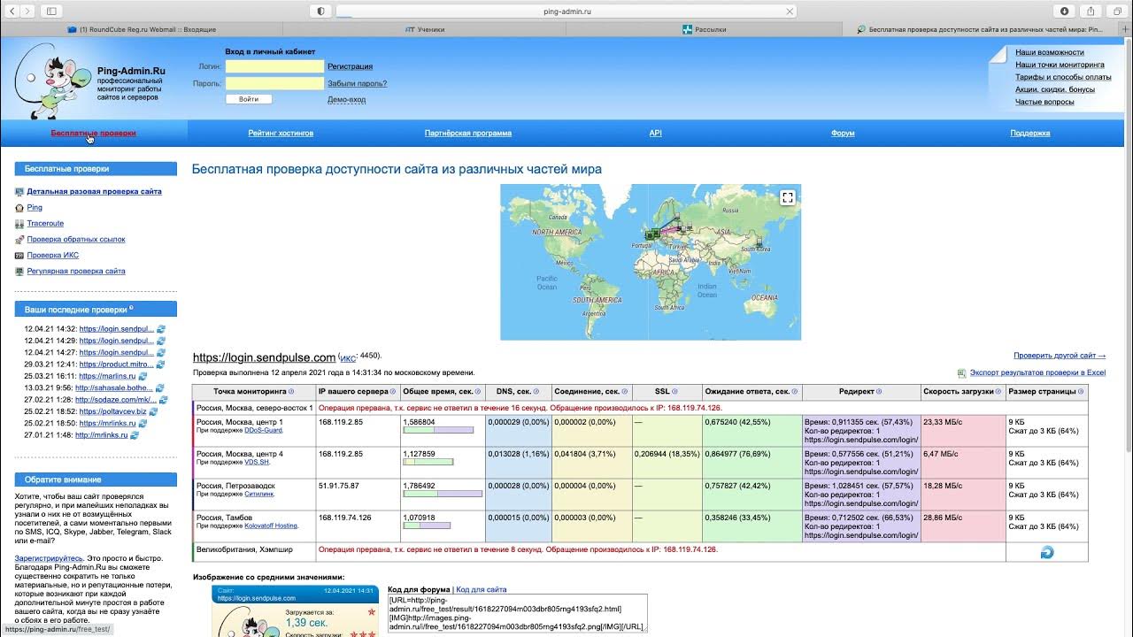Recheck the 29.03.21 12:41 entry refresh icon

point(161,365)
